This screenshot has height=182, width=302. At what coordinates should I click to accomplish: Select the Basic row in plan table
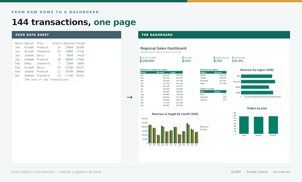[x=213, y=95]
